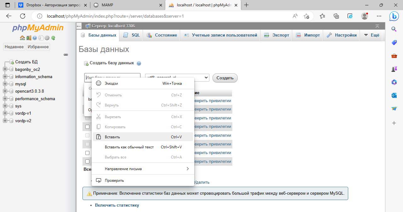Tick the checkbox in the seventh database row
The width and height of the screenshot is (403, 212).
(88, 153)
